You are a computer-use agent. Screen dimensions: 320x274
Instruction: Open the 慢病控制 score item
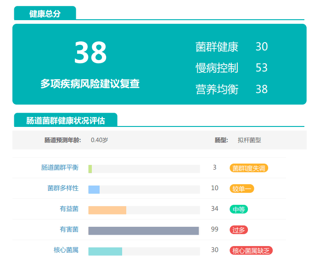pos(217,68)
